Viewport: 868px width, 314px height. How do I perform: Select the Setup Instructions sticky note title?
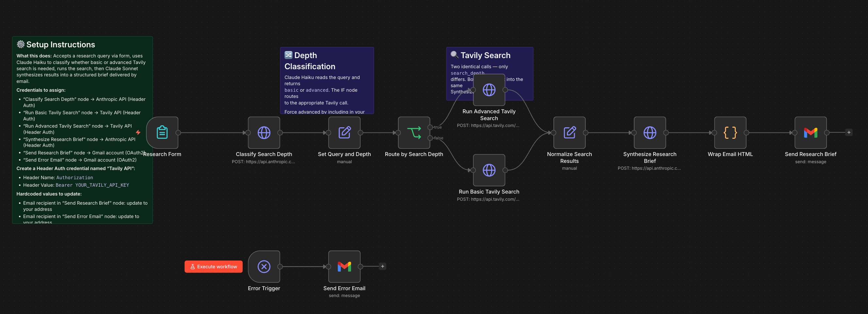click(x=61, y=44)
